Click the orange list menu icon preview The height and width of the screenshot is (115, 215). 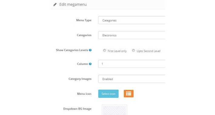click(x=129, y=94)
